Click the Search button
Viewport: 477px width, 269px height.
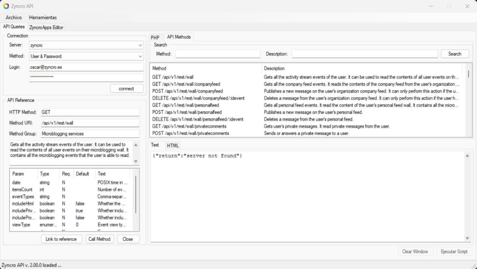(455, 54)
